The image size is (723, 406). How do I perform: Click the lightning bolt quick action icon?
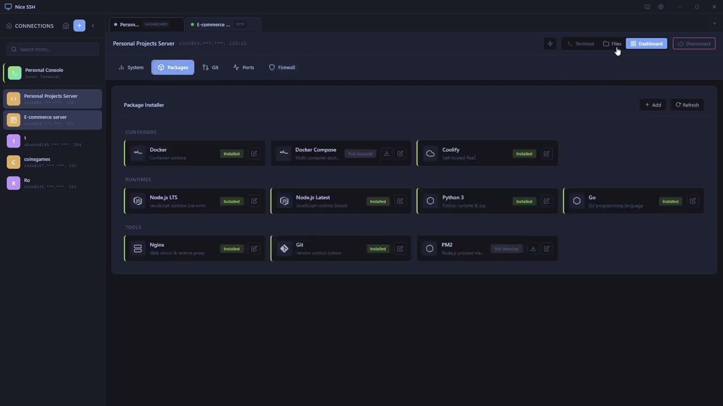pyautogui.click(x=550, y=43)
